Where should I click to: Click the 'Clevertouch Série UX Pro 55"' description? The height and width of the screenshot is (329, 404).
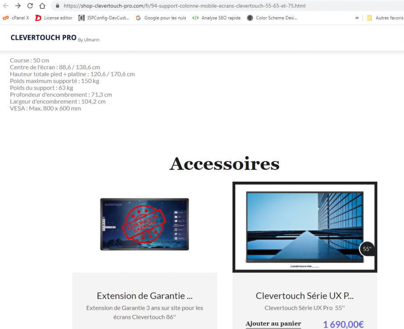(x=304, y=308)
